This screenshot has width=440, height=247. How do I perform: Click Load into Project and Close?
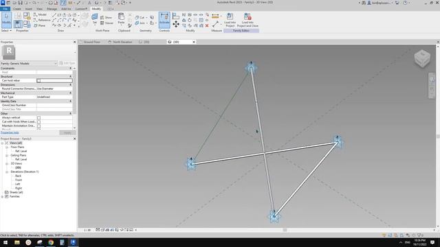click(247, 20)
